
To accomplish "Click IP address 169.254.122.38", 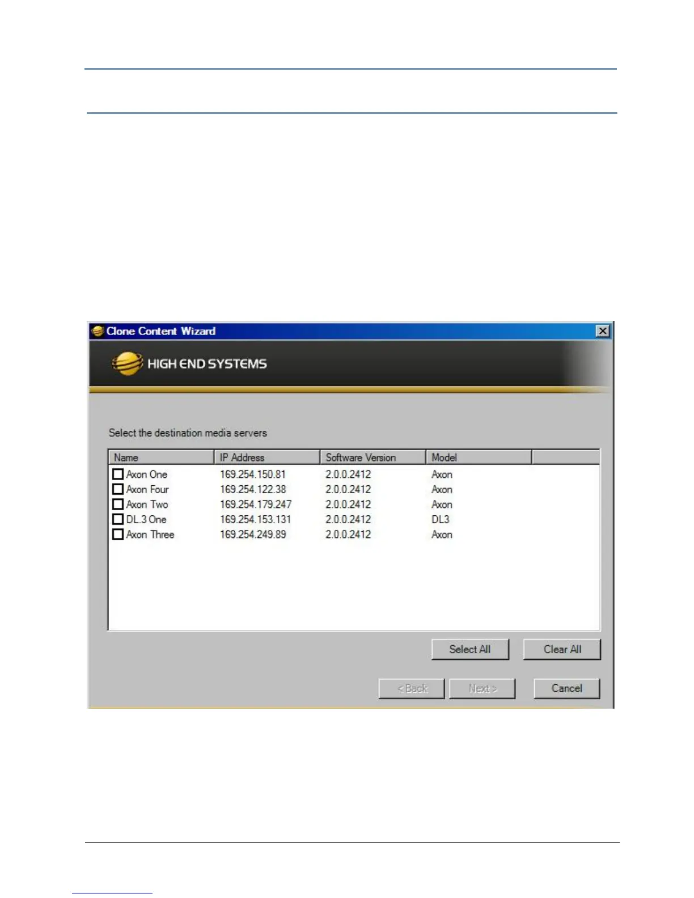I will [x=253, y=489].
